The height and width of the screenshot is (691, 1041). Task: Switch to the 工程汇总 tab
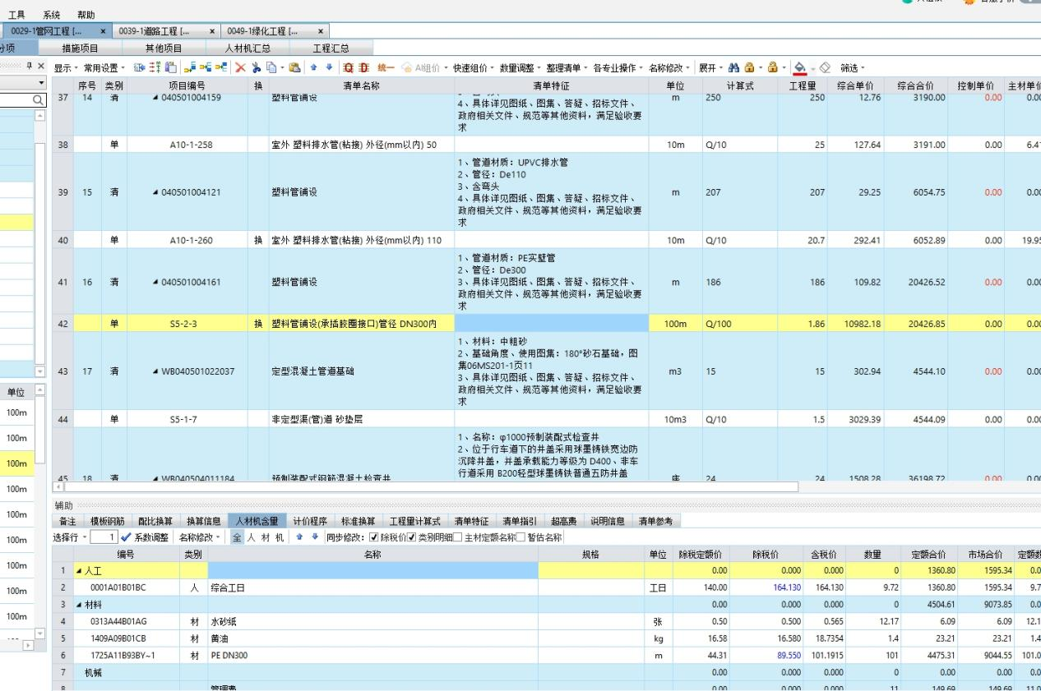pyautogui.click(x=331, y=48)
